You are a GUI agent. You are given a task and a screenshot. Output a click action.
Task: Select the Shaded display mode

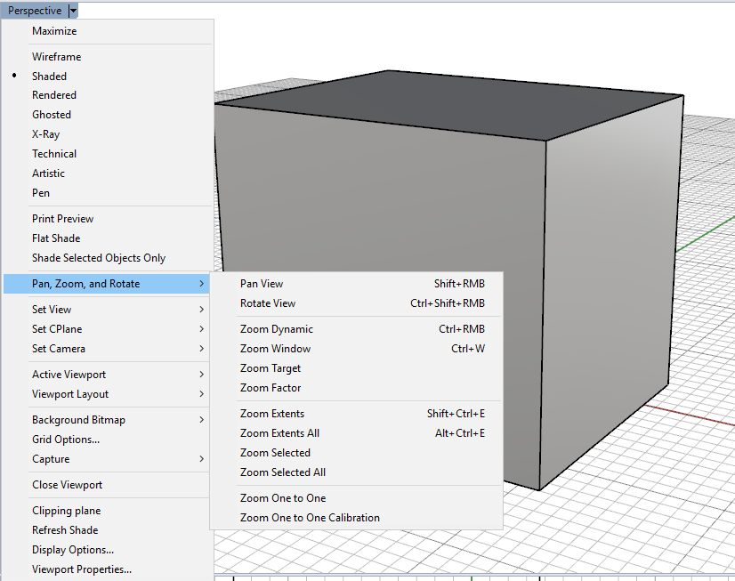[x=108, y=76]
